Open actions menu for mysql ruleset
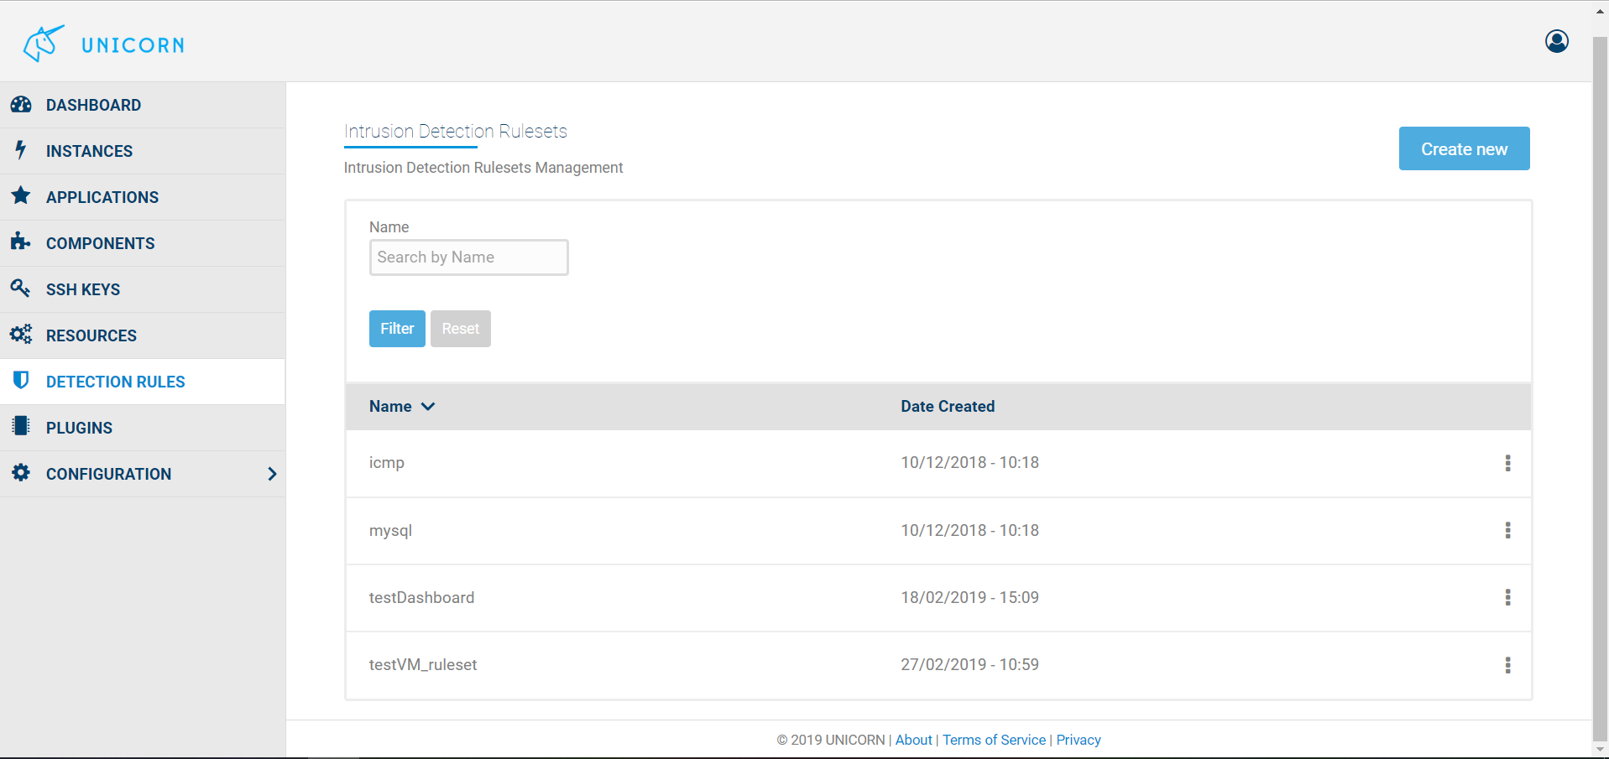This screenshot has width=1609, height=759. (1507, 530)
